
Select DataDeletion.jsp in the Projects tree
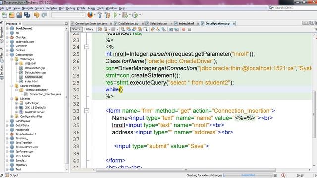pyautogui.click(x=35, y=68)
